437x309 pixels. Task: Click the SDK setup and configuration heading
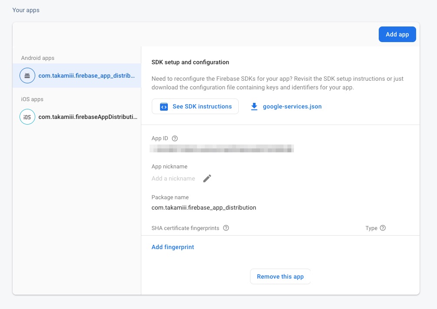(190, 62)
